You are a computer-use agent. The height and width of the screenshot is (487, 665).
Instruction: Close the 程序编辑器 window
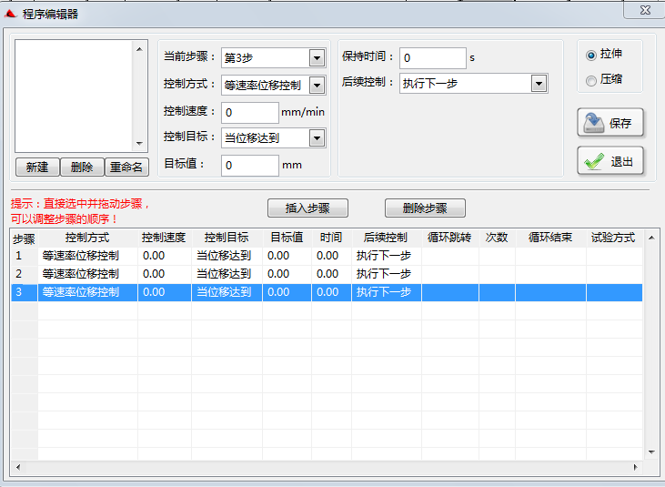pos(645,10)
